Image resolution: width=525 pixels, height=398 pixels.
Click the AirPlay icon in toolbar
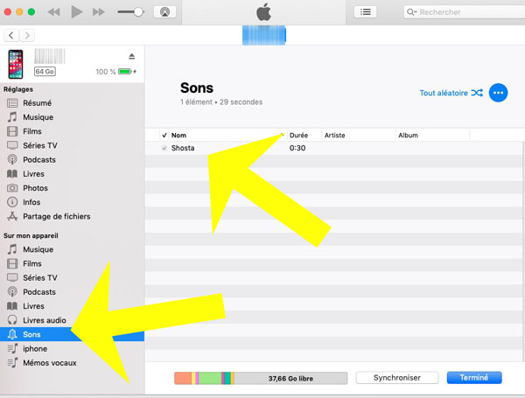coord(164,12)
